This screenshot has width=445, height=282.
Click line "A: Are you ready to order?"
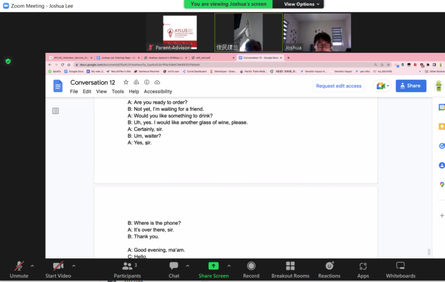click(x=157, y=102)
